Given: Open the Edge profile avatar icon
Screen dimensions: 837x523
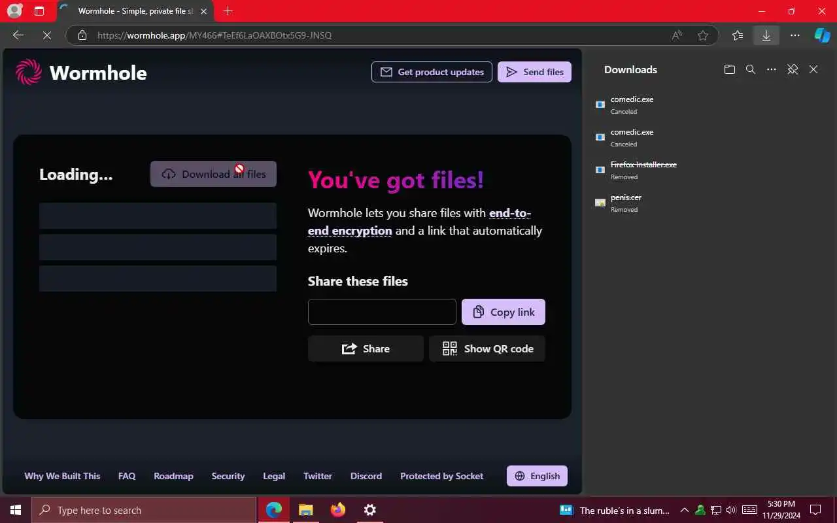Looking at the screenshot, I should click(14, 11).
